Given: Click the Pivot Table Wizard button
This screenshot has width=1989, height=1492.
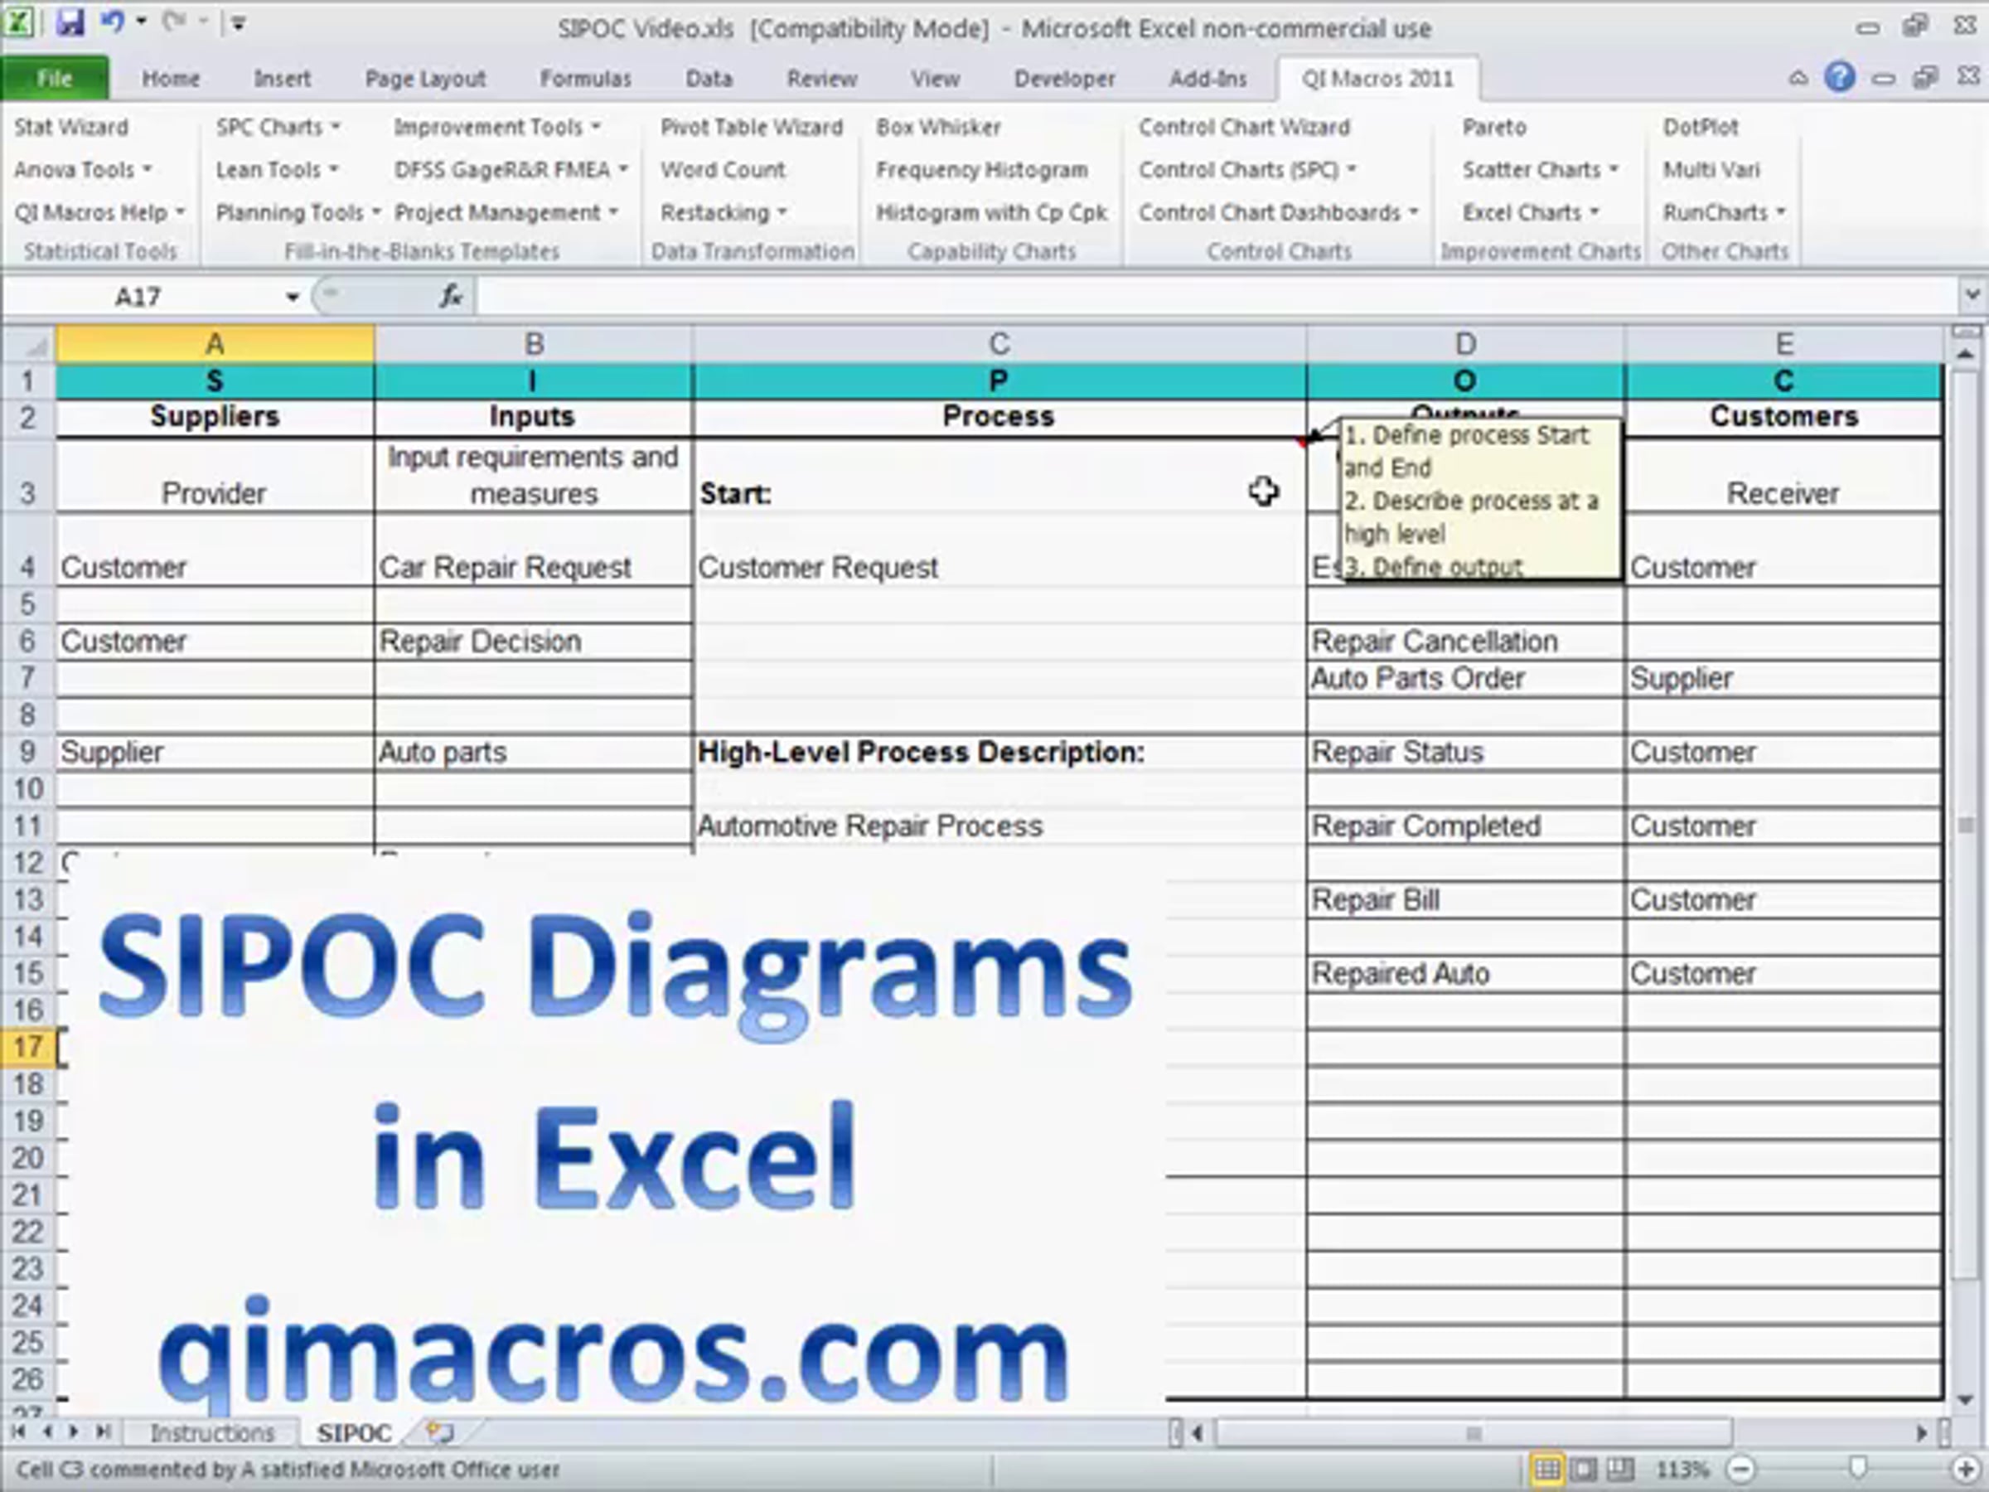Looking at the screenshot, I should (x=752, y=127).
